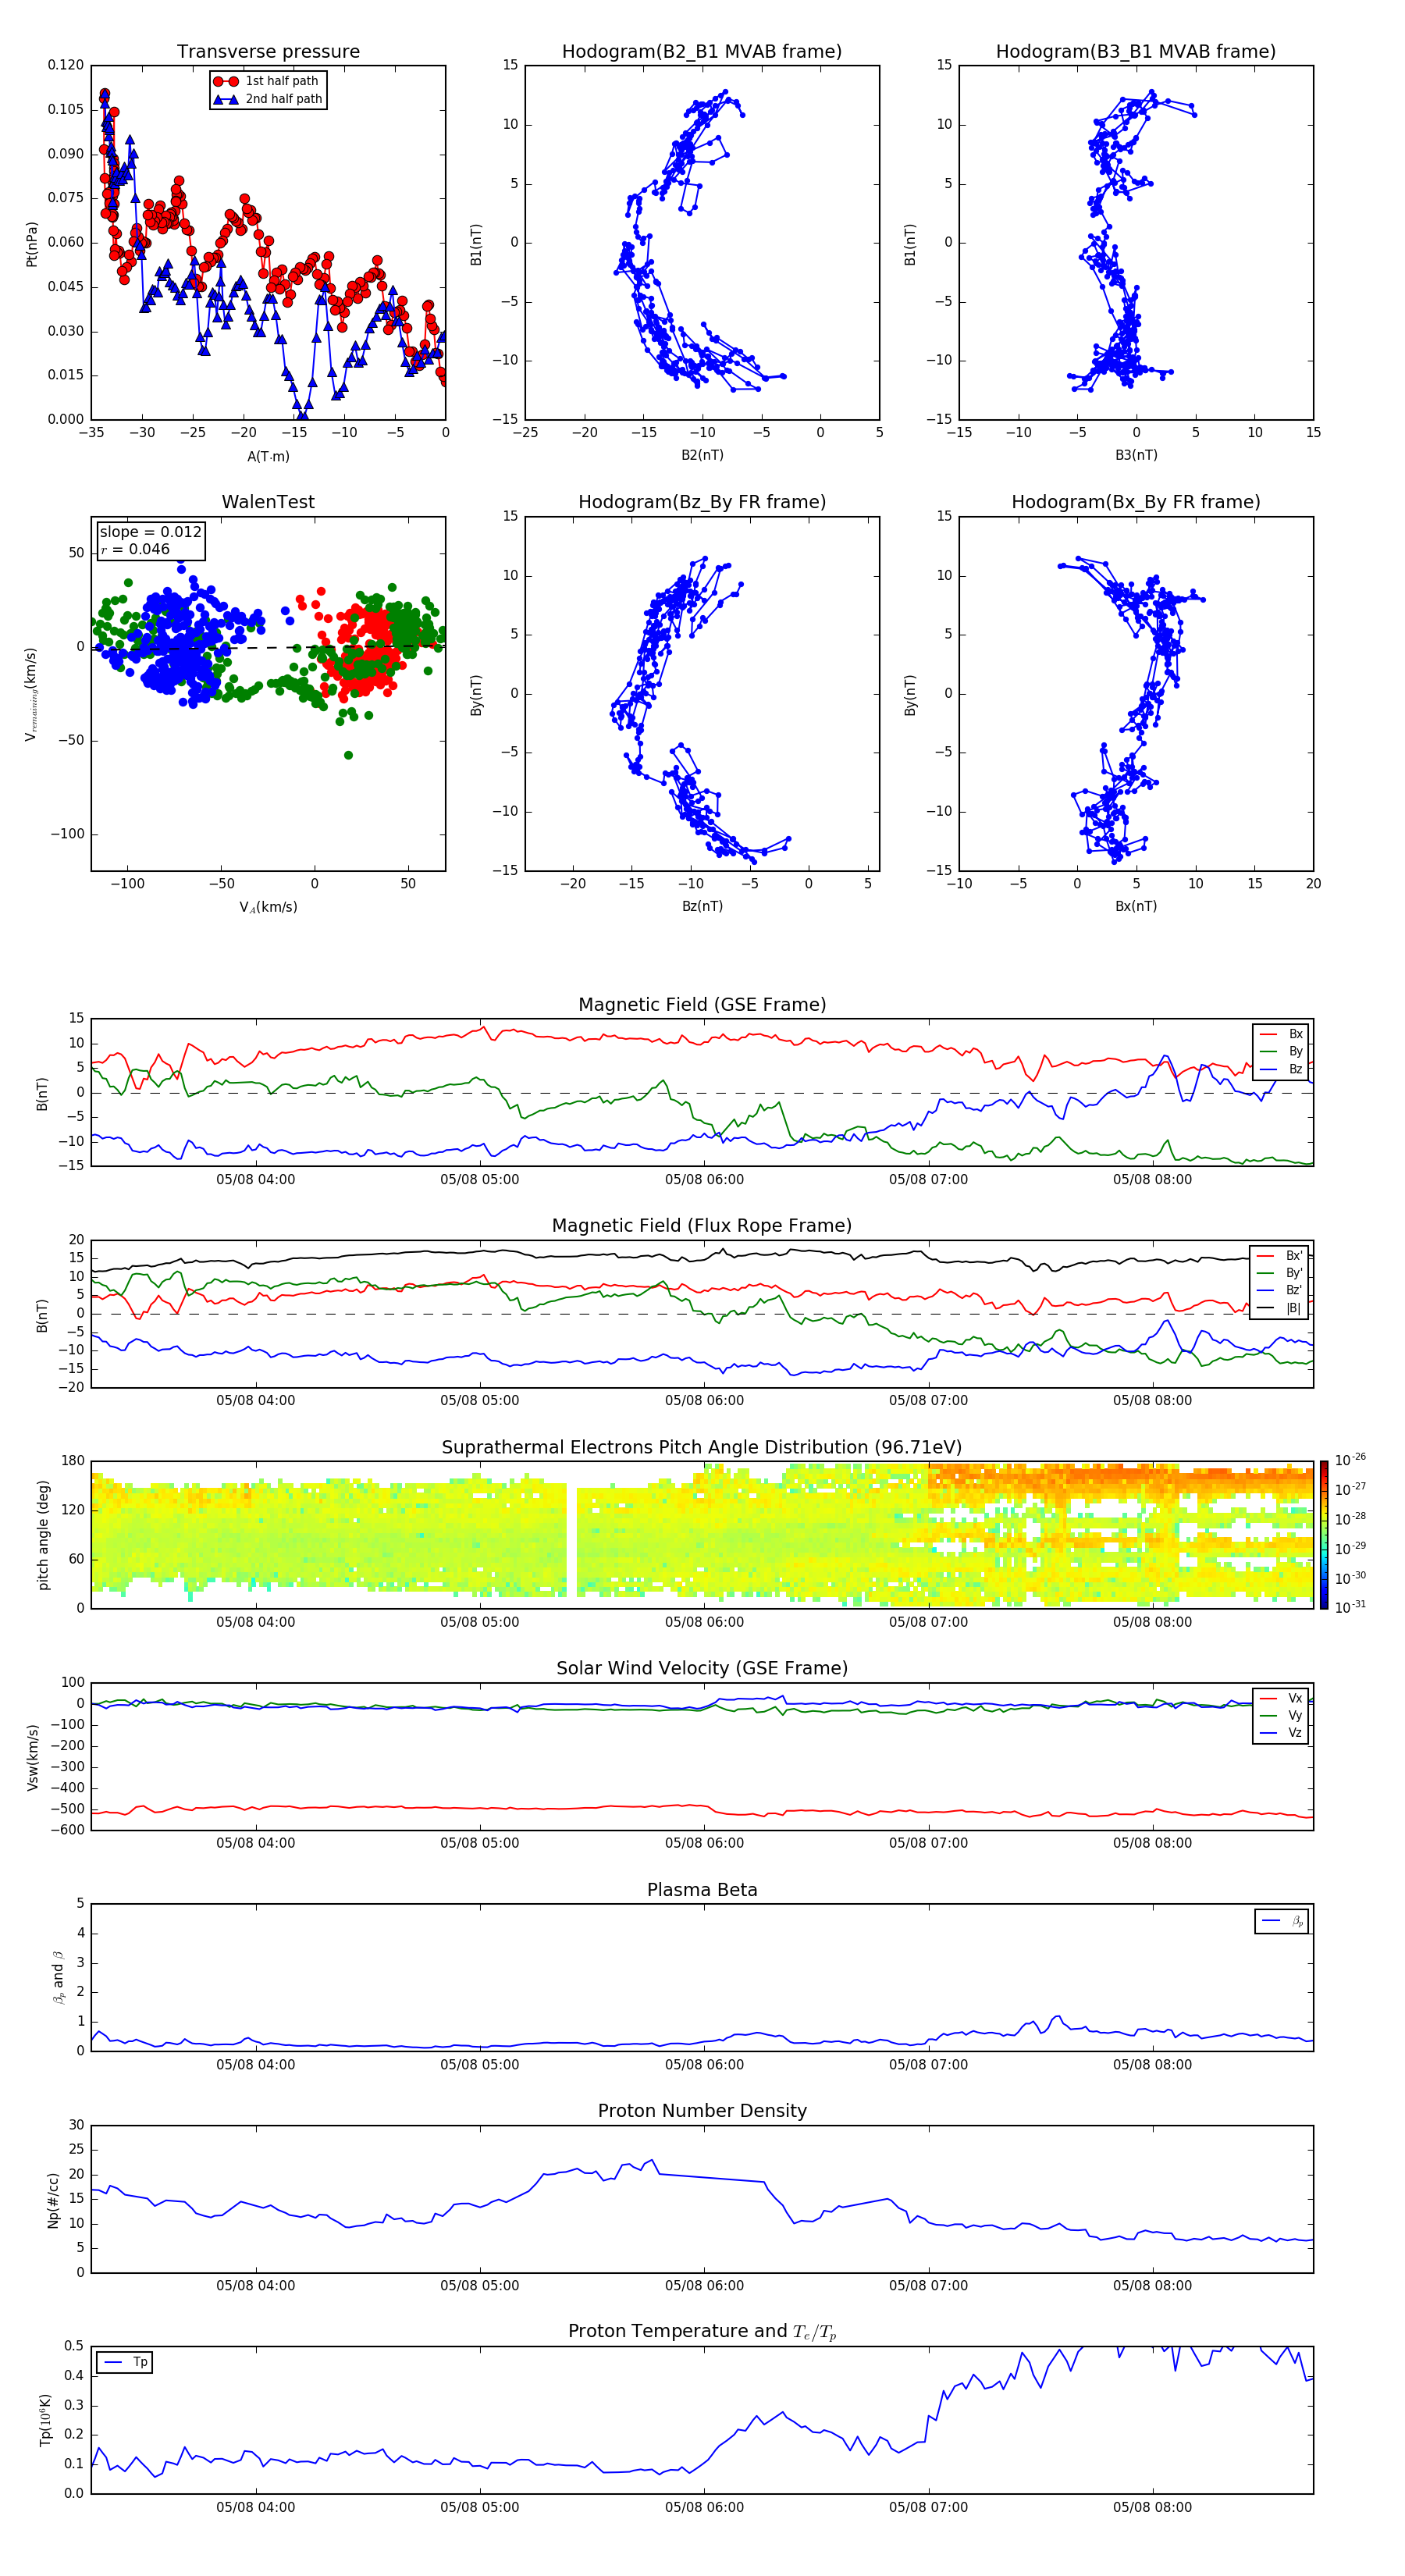Select the "1st half path" legend entry

pyautogui.click(x=268, y=81)
